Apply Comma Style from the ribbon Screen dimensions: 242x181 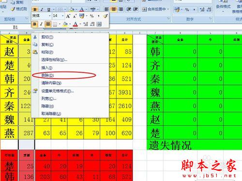[x=194, y=10]
